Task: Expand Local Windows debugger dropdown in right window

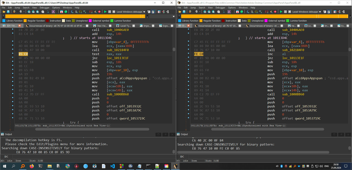Action: [x=320, y=12]
